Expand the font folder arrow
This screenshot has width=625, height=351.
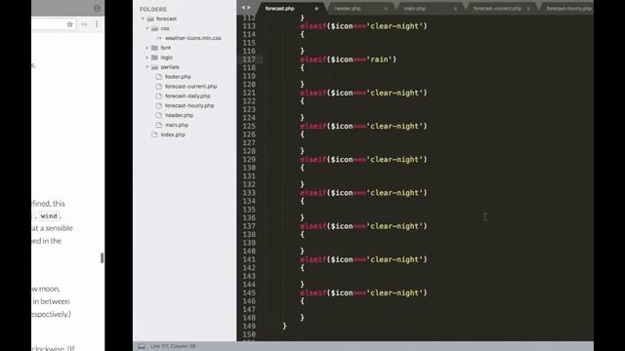coord(147,48)
